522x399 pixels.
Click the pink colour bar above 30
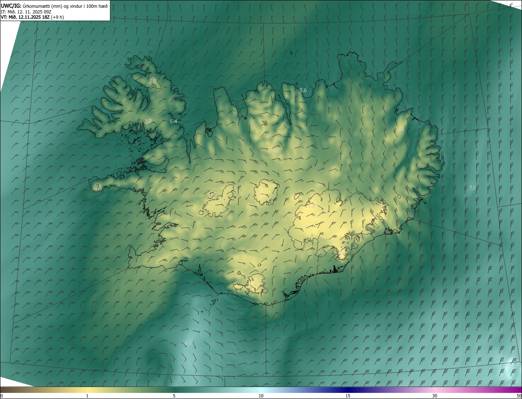point(435,390)
